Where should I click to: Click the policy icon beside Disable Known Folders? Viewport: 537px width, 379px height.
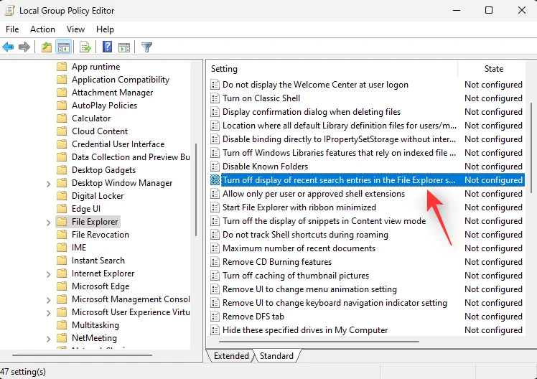point(215,167)
